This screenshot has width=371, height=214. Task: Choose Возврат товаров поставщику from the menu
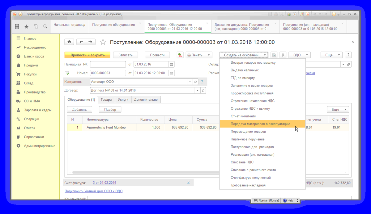262,63
